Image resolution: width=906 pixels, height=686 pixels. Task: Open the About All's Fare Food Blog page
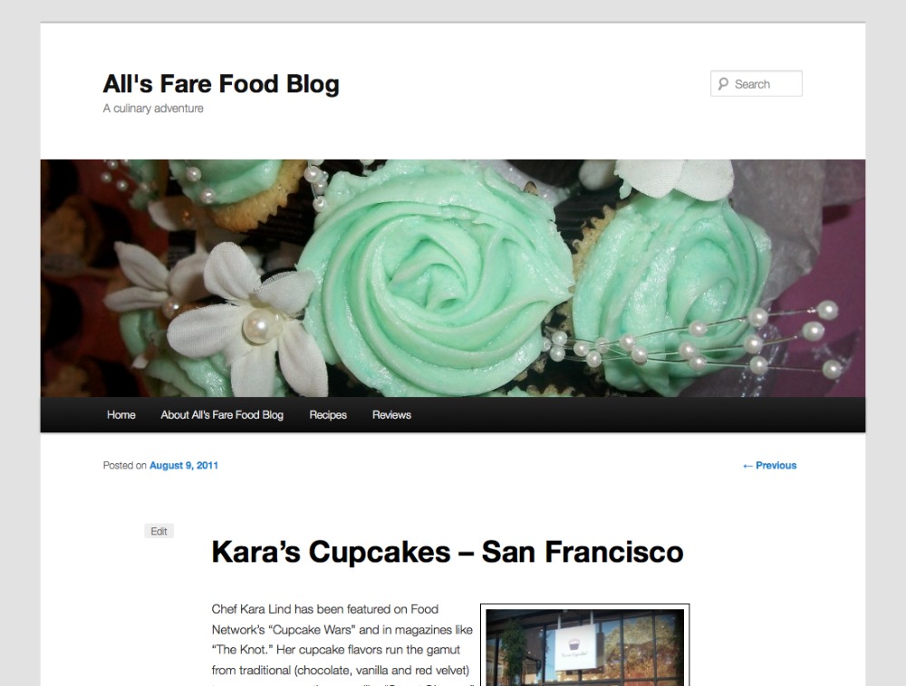coord(222,415)
